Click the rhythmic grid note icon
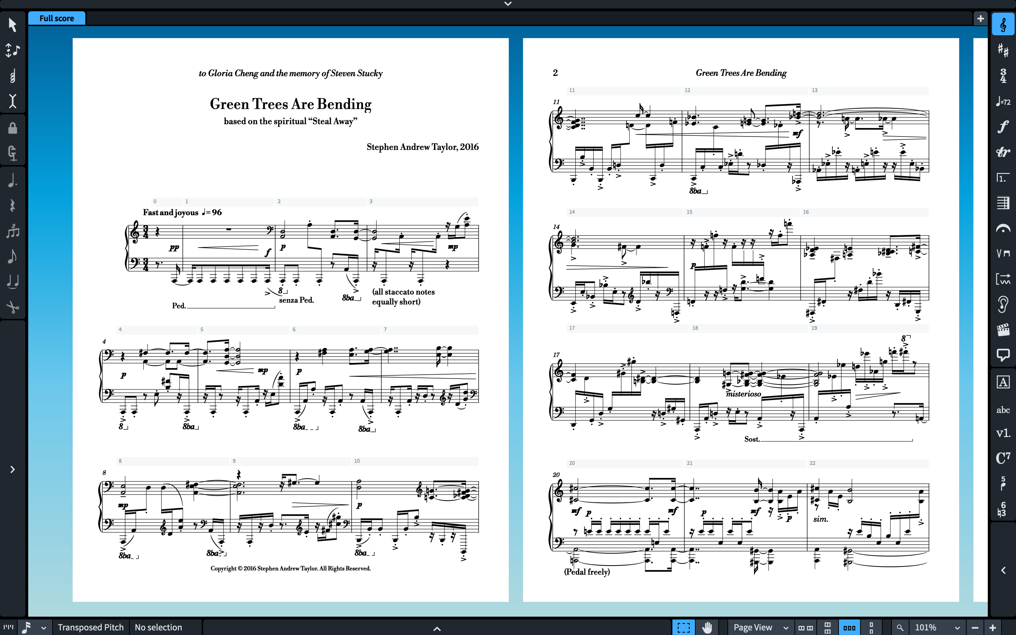Viewport: 1016px width, 635px height. pos(26,627)
